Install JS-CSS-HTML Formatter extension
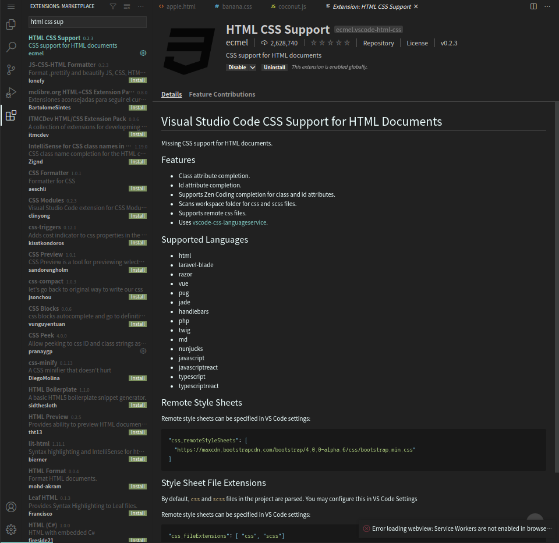Image resolution: width=559 pixels, height=543 pixels. [x=137, y=80]
